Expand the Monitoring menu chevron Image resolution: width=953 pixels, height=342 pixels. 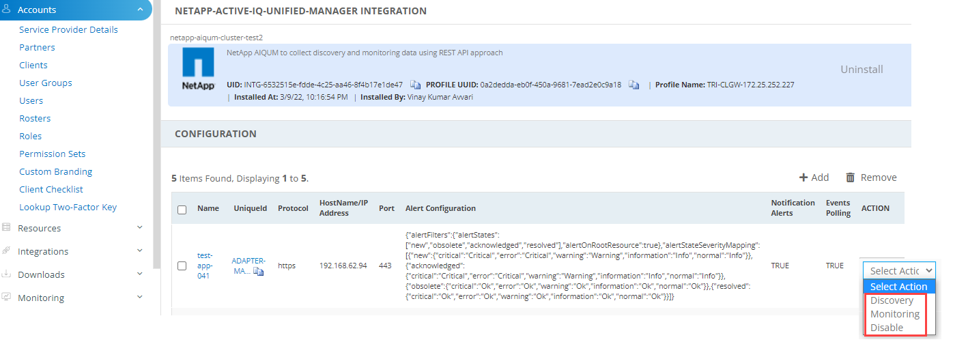click(140, 298)
